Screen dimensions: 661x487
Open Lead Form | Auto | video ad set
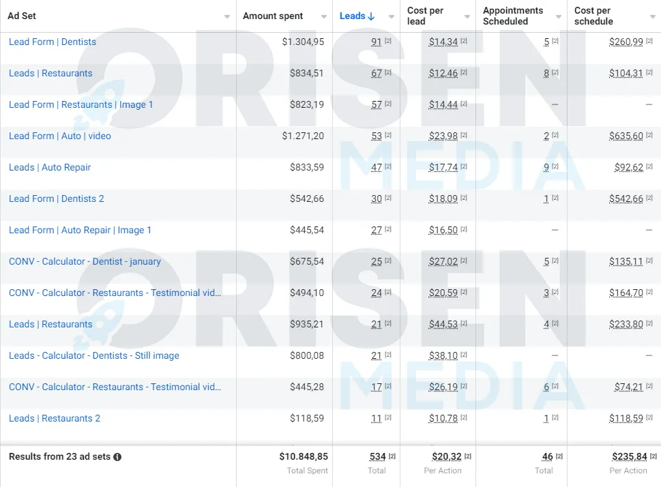[x=60, y=136]
